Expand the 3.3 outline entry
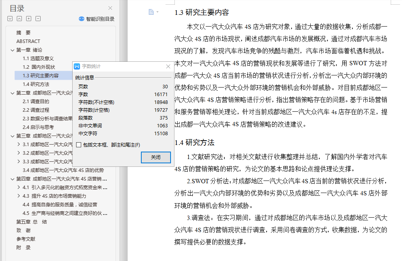 tap(18, 162)
